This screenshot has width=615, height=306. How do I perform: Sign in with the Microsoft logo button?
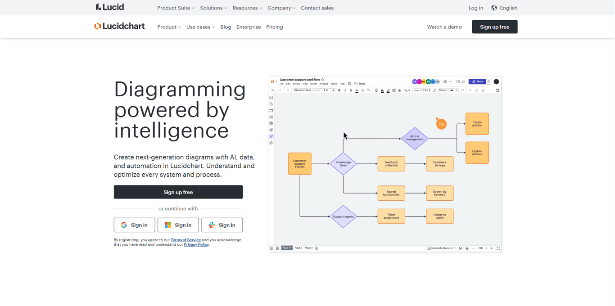pyautogui.click(x=178, y=225)
